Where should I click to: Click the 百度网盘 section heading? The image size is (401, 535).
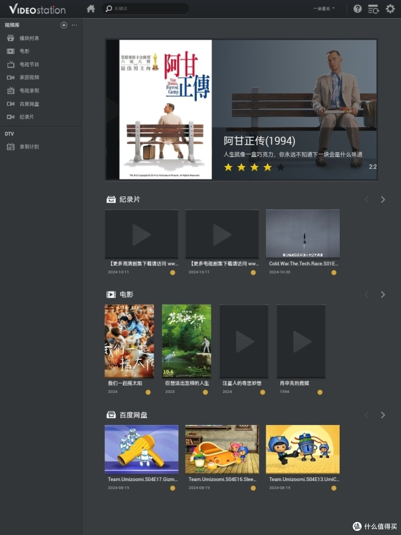coord(133,415)
